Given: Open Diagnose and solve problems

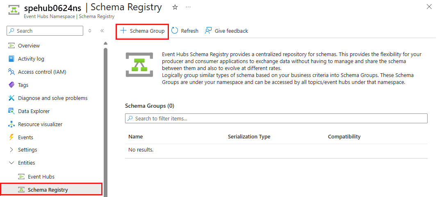Looking at the screenshot, I should (52, 98).
